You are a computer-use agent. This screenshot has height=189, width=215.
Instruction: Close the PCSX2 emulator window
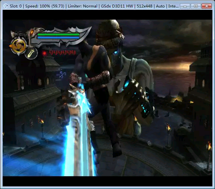pos(206,6)
